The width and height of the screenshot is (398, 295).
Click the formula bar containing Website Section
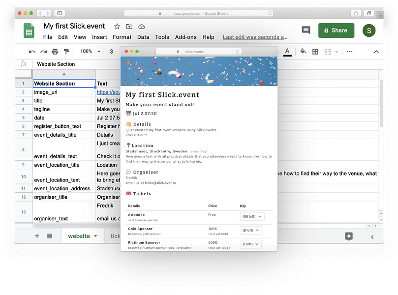pos(203,64)
